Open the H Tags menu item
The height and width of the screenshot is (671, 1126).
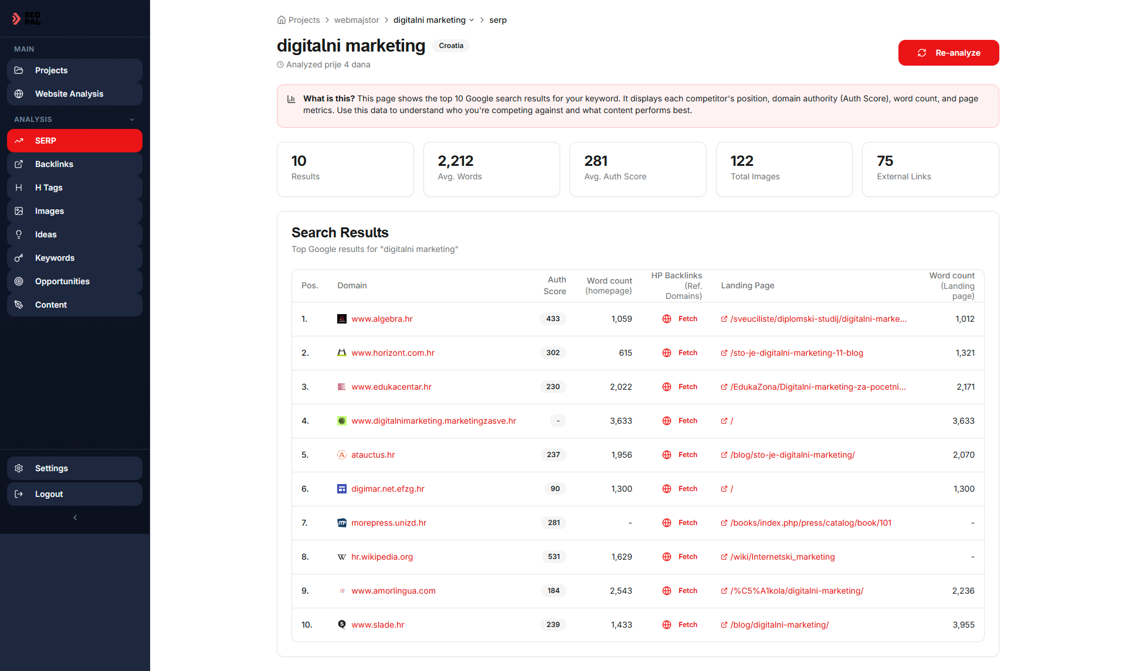49,188
